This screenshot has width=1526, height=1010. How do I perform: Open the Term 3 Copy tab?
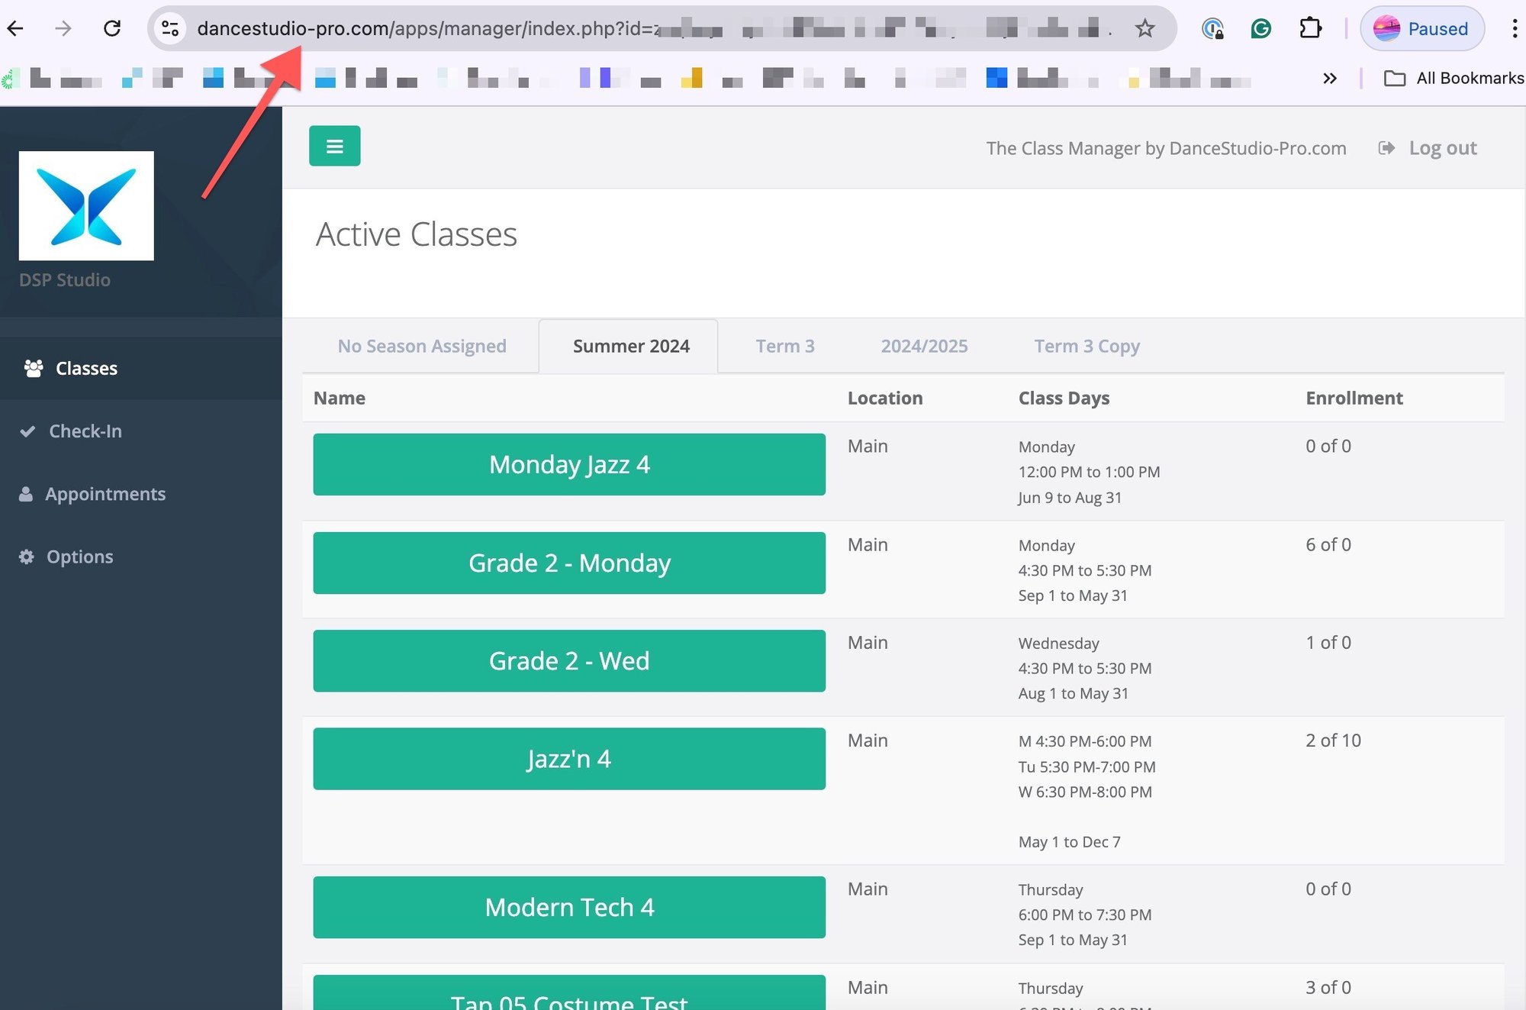click(x=1086, y=346)
